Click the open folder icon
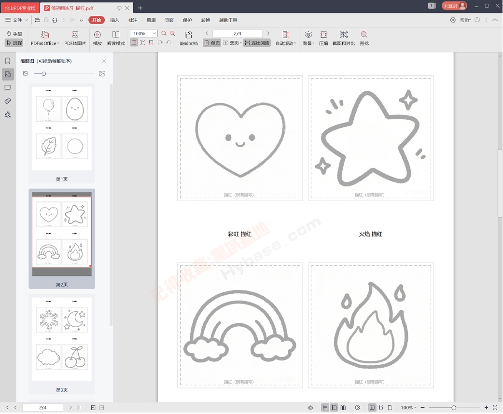The image size is (503, 414). [x=37, y=20]
